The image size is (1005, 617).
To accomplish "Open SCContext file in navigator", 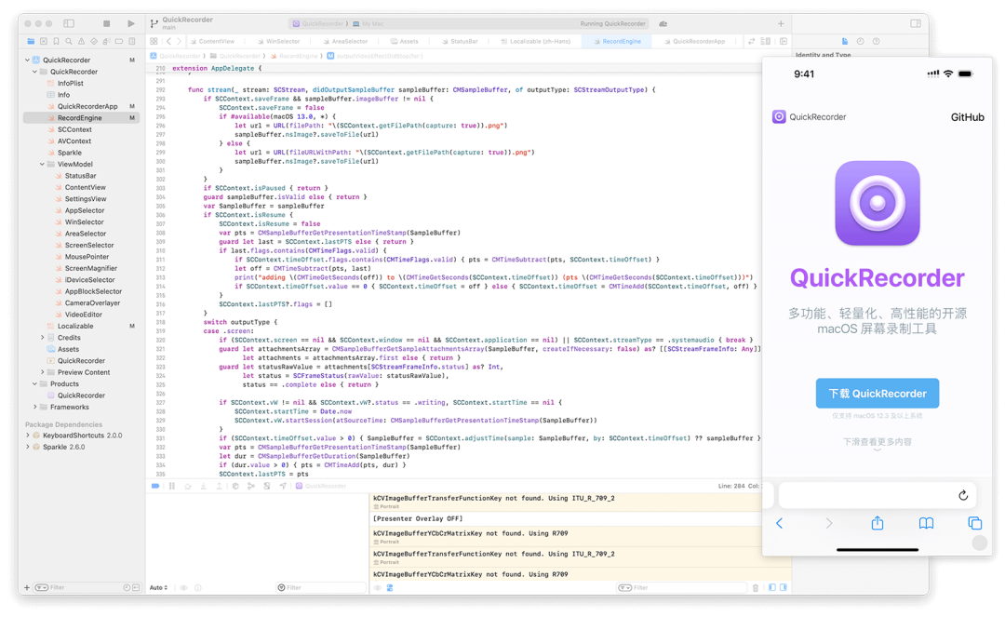I will coord(75,129).
